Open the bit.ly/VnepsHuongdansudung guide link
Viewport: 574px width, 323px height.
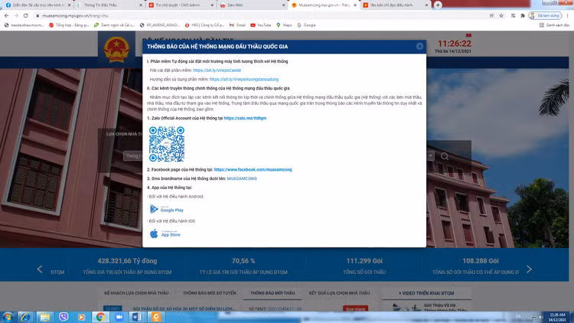click(x=244, y=79)
